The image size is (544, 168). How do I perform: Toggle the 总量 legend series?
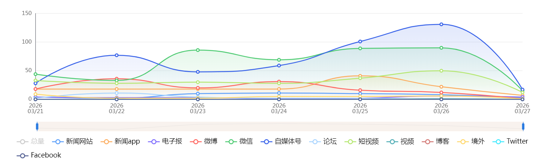click(x=37, y=142)
